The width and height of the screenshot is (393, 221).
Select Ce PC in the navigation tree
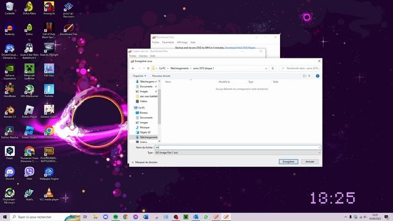[141, 108]
